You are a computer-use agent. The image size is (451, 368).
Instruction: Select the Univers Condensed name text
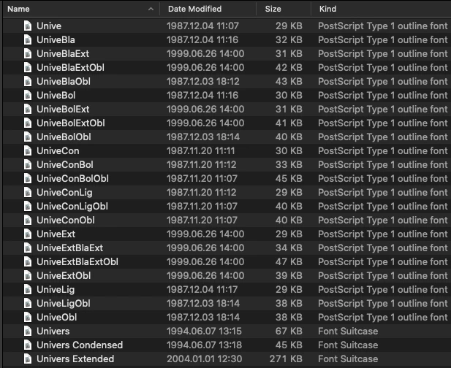coord(80,345)
